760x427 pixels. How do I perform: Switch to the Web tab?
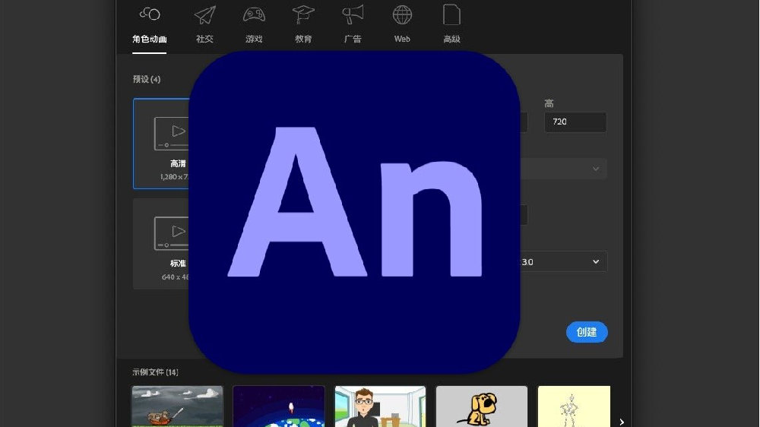coord(402,25)
